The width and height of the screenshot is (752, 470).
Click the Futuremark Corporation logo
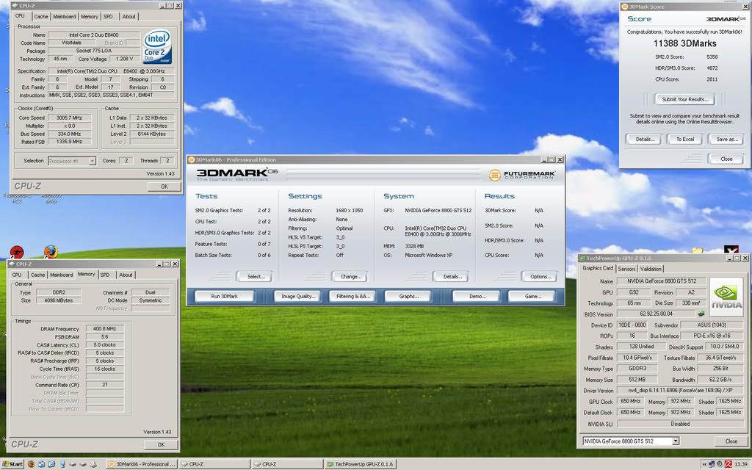click(x=522, y=175)
